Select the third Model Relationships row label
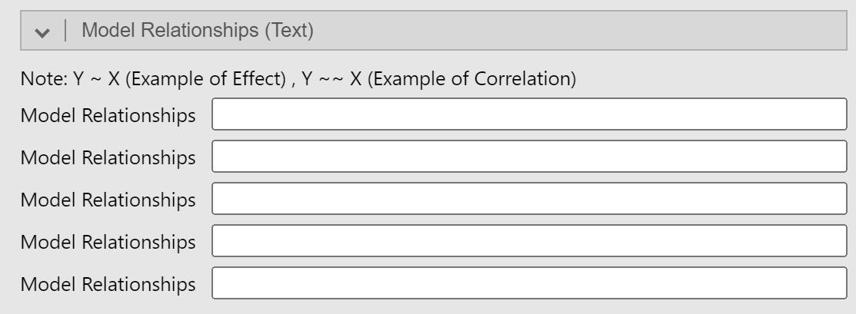The height and width of the screenshot is (314, 856). click(108, 200)
